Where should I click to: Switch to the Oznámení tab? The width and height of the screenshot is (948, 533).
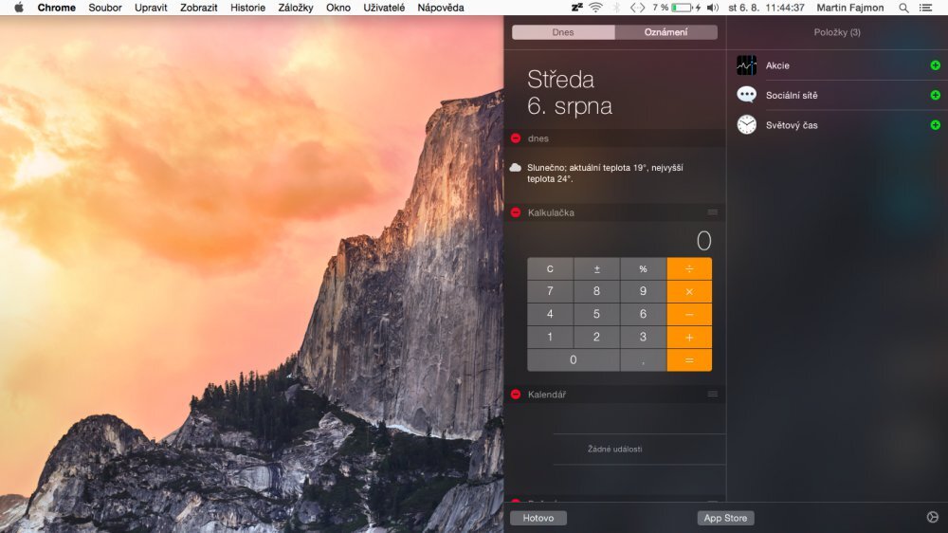[x=665, y=32]
